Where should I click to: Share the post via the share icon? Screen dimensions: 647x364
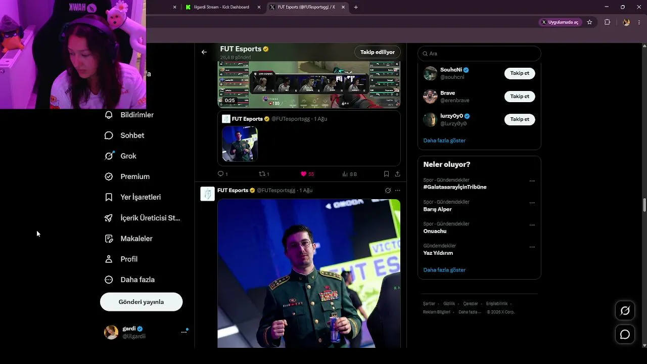(x=397, y=174)
